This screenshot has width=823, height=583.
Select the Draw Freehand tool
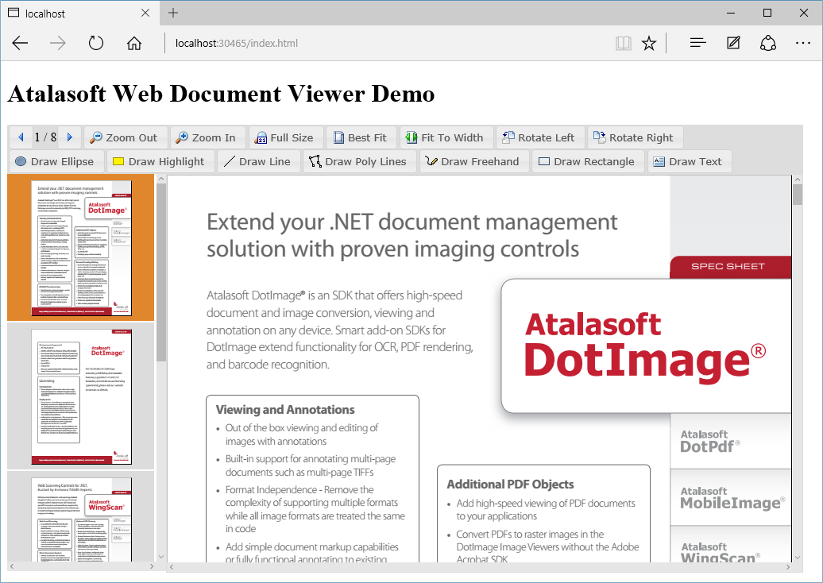pos(473,161)
